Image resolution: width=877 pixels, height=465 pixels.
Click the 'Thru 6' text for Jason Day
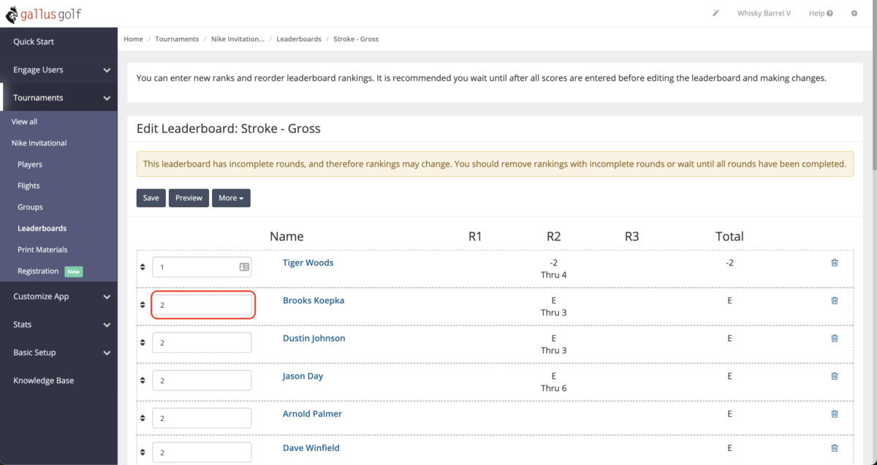click(x=553, y=388)
